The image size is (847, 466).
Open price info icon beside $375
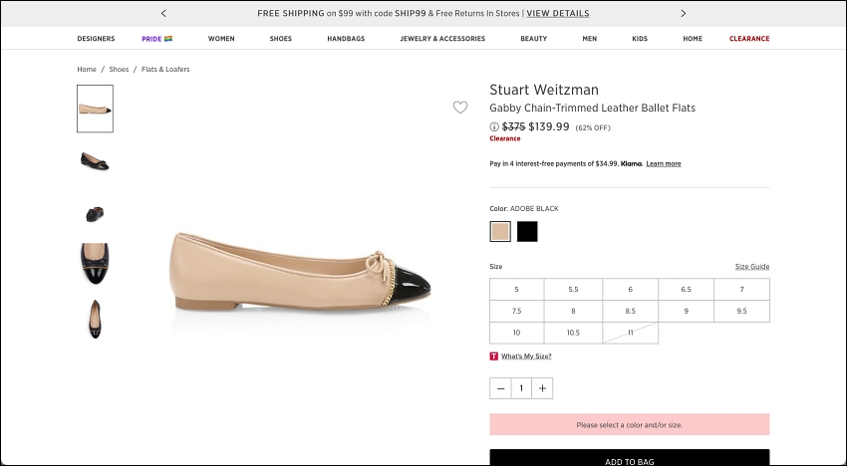[x=494, y=126]
